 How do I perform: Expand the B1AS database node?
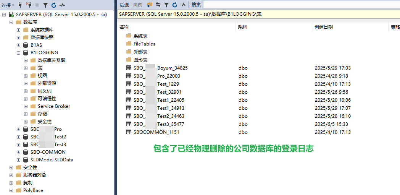point(18,45)
